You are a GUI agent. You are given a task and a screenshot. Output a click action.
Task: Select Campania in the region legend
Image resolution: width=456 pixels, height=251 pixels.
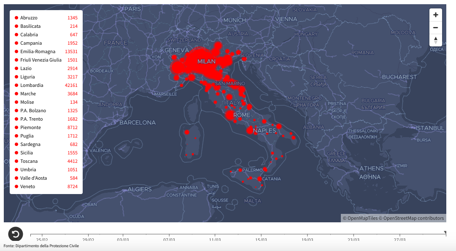[x=46, y=43]
